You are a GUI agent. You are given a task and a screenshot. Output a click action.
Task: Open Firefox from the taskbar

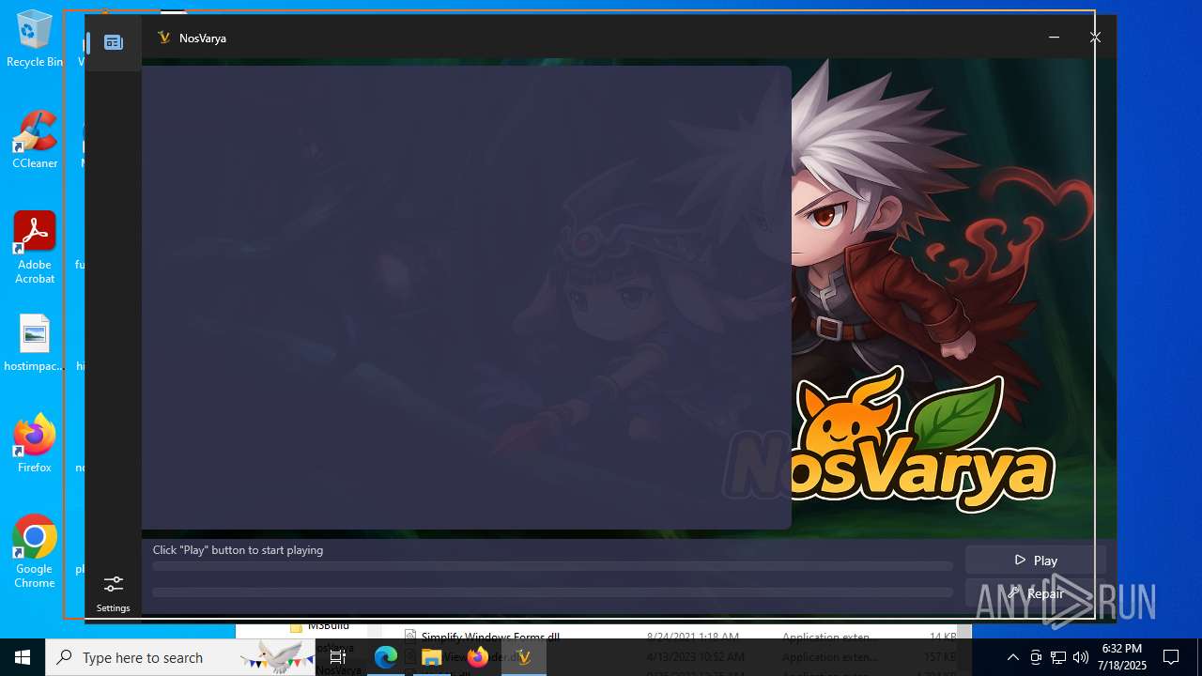(478, 657)
